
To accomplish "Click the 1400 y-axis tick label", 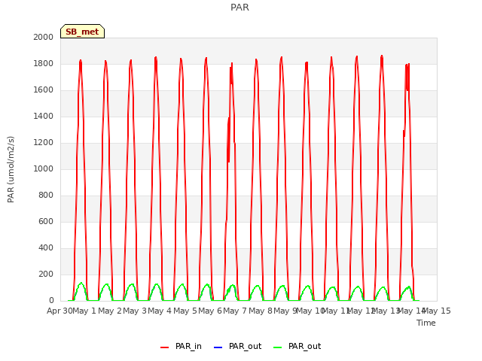I will coord(44,116).
